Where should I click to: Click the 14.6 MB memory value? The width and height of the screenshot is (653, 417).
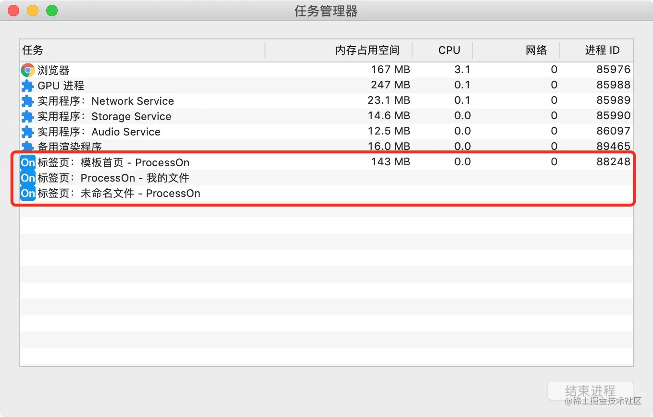389,116
